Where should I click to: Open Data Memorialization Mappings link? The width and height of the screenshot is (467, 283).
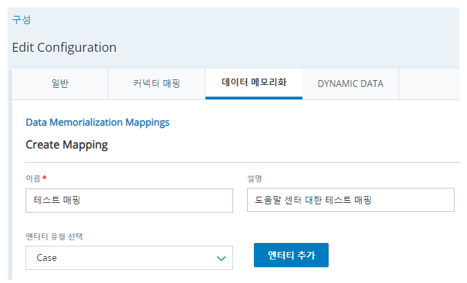98,122
